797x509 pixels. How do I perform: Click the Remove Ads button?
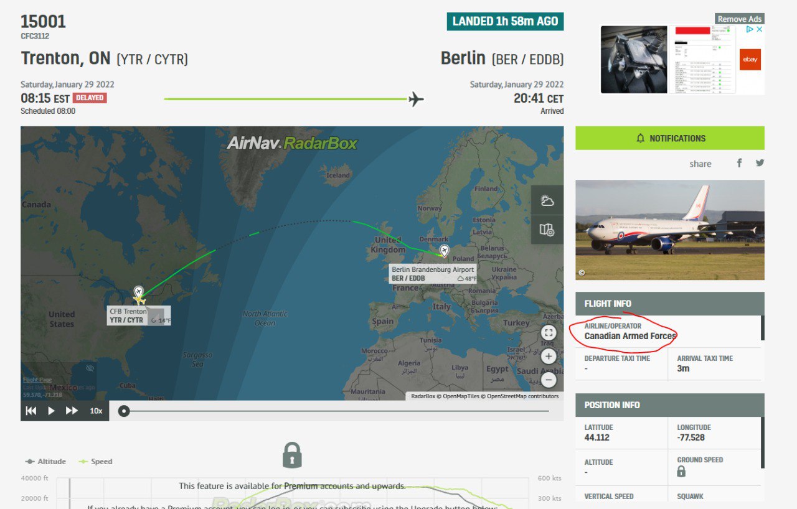(739, 19)
